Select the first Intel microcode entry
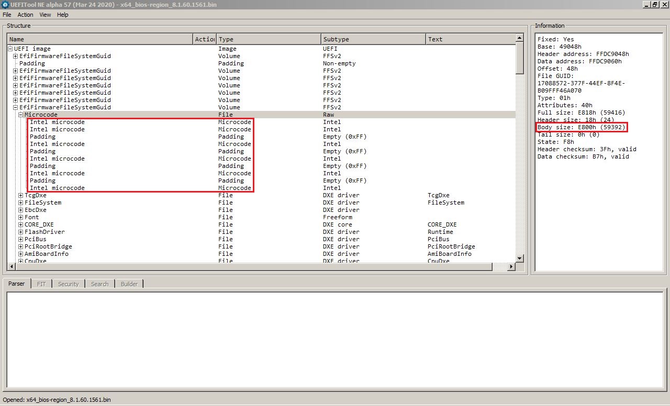 pos(261,122)
